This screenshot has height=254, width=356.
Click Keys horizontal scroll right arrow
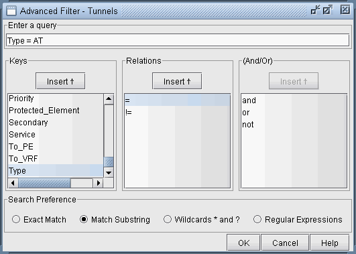tap(98, 183)
